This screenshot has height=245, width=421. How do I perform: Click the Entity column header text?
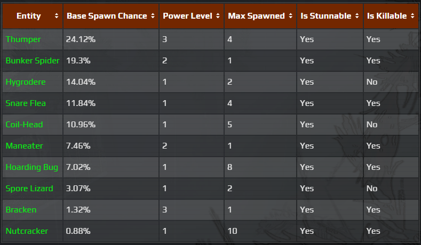(29, 16)
